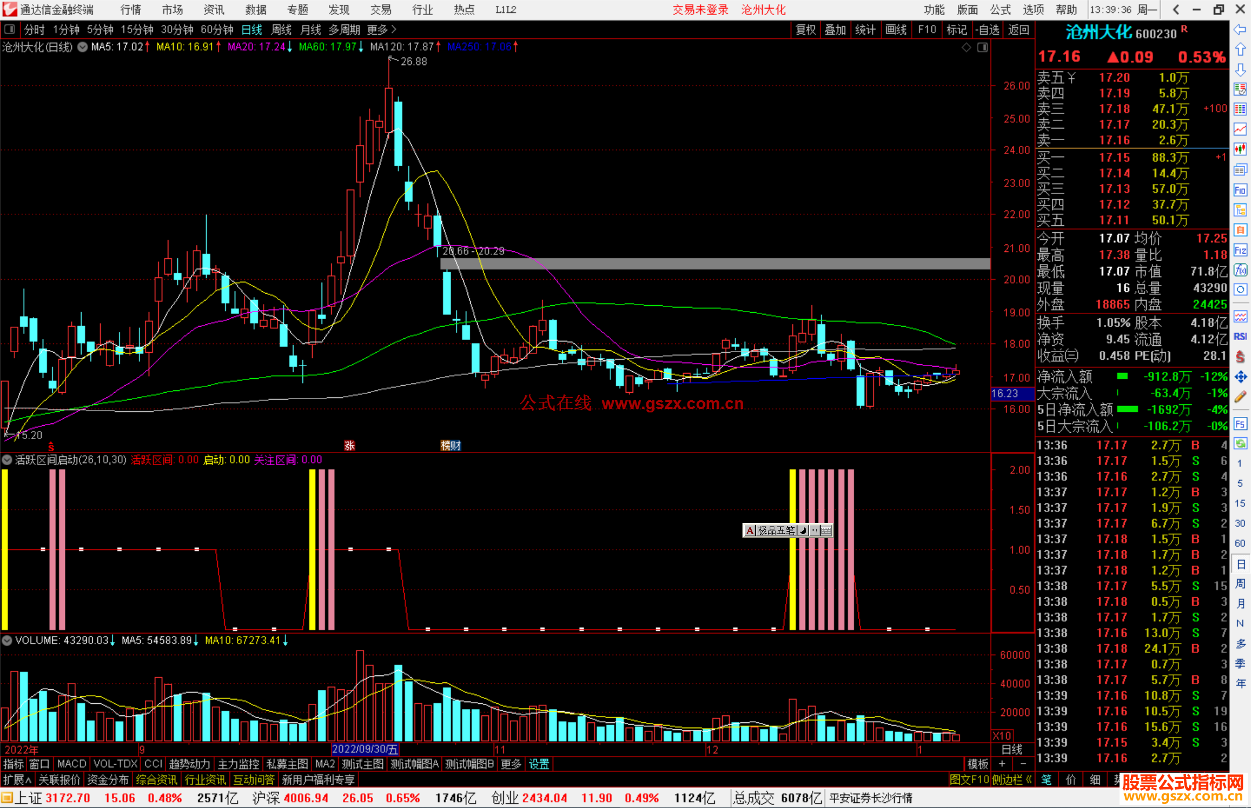Toggle the activity indicator panel check circle
The image size is (1251, 808).
[x=7, y=460]
